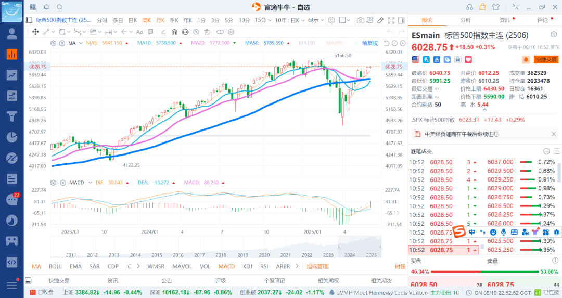Image resolution: width=562 pixels, height=298 pixels.
Task: Open chart settings gear beside 显示
Action: (331, 20)
